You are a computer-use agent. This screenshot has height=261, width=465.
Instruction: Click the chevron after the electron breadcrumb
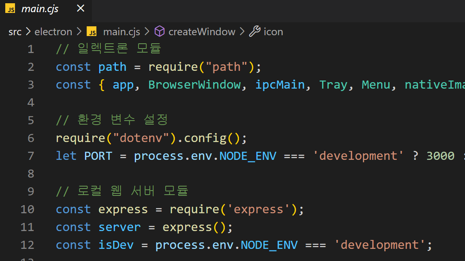click(79, 32)
